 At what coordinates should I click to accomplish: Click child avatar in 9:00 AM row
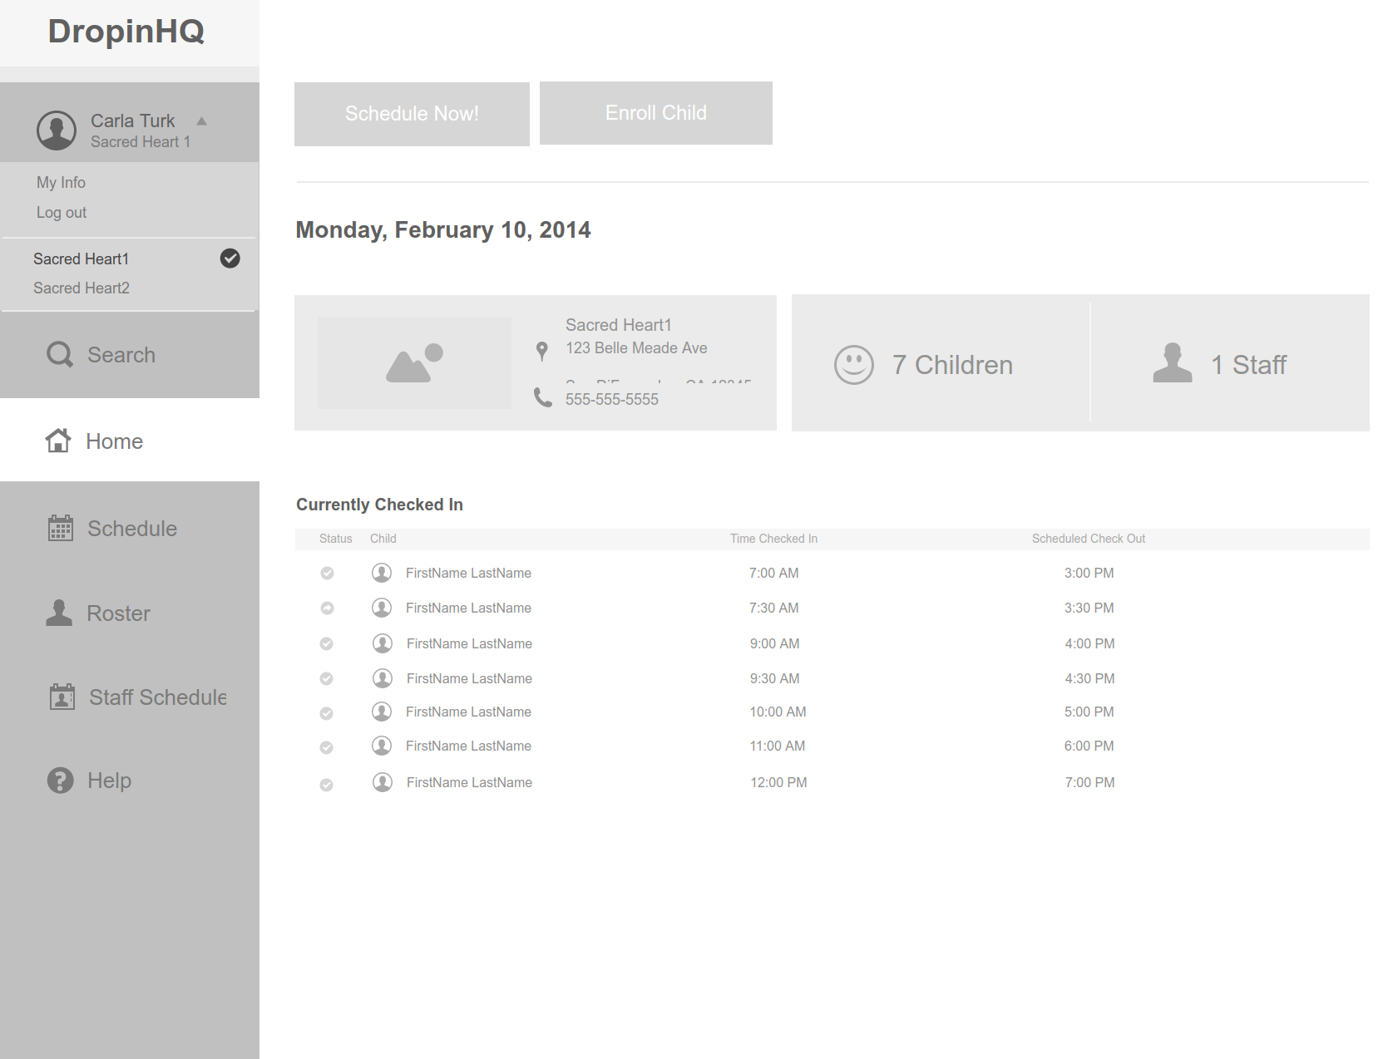tap(383, 643)
